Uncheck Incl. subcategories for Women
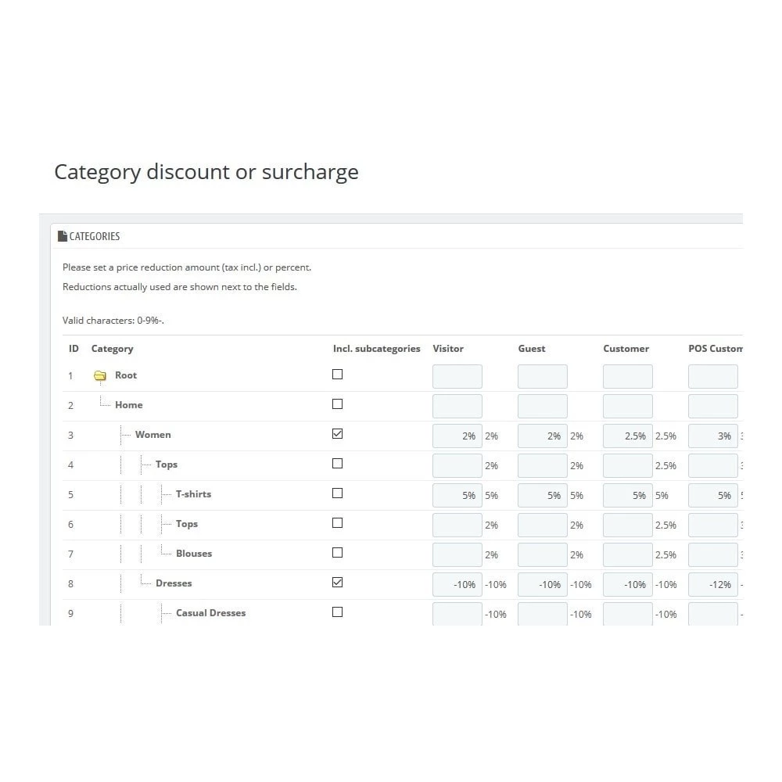The width and height of the screenshot is (782, 782). [337, 434]
